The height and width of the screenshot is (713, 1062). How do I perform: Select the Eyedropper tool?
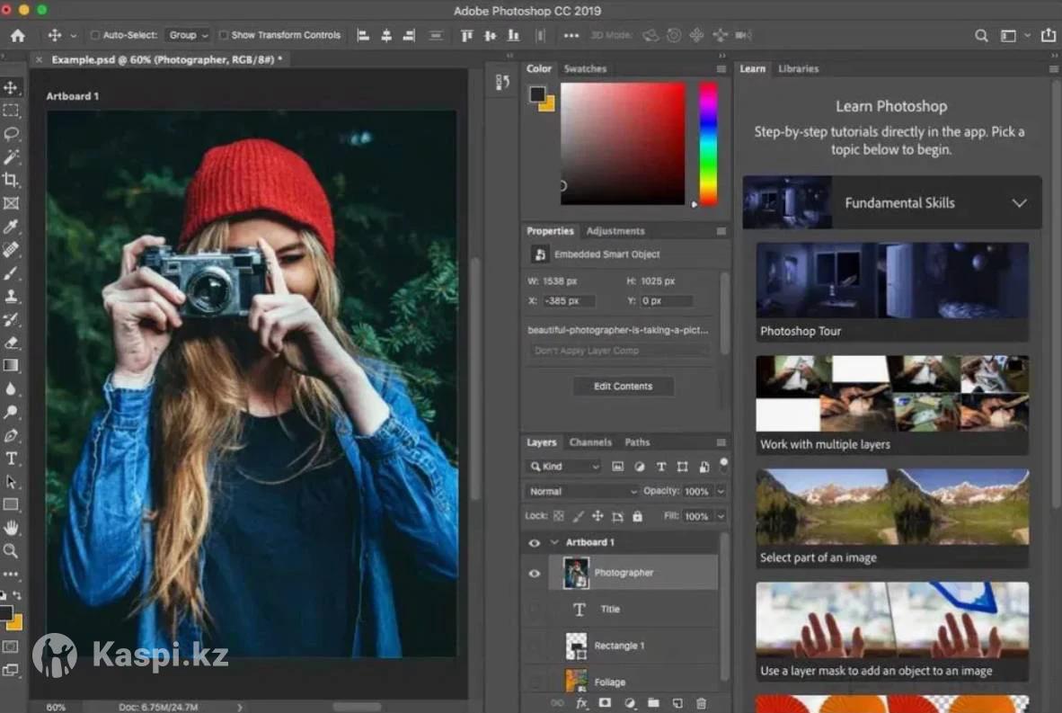11,227
